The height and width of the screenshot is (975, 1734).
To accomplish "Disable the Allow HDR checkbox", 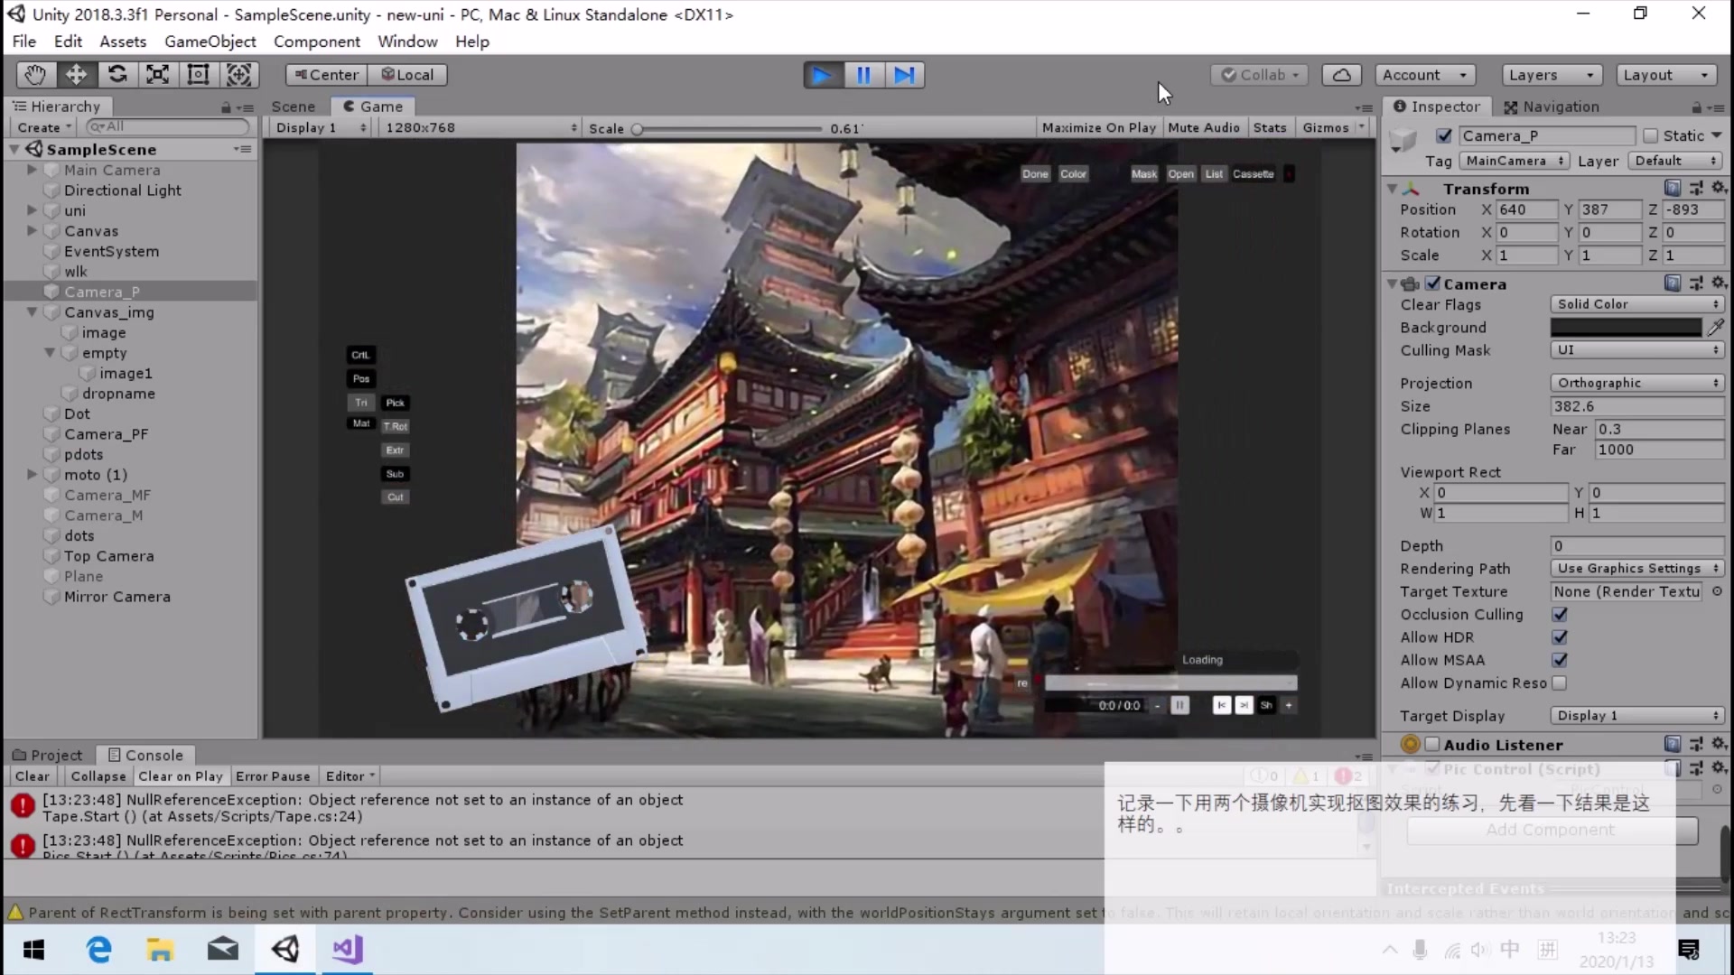I will [x=1560, y=637].
